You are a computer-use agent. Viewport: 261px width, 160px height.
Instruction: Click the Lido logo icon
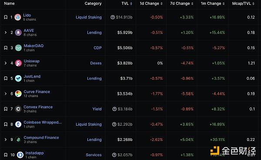click(x=18, y=17)
